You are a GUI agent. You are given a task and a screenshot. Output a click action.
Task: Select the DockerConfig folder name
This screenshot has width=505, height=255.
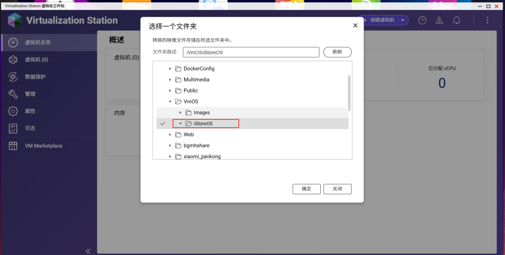coord(199,69)
